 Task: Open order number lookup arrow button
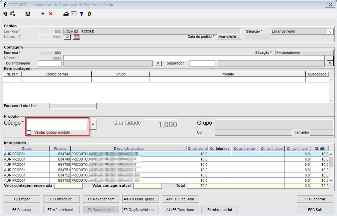click(67, 37)
